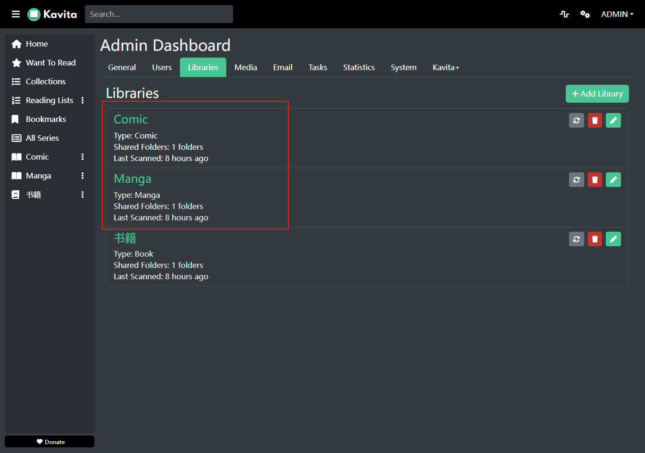Open Reading Lists three-dot menu
The height and width of the screenshot is (453, 645).
(83, 100)
